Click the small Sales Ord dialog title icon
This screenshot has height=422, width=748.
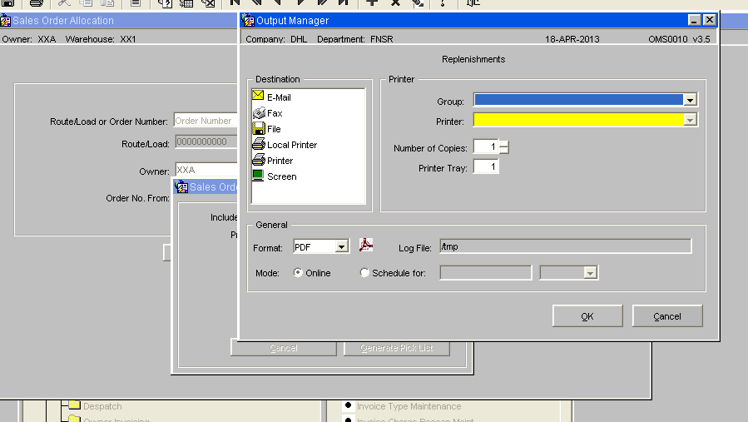pos(181,186)
